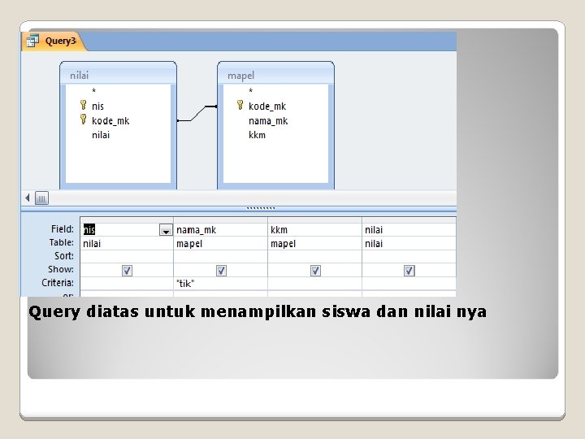Click the "tik" Criteria cell
The image size is (585, 439).
(220, 284)
